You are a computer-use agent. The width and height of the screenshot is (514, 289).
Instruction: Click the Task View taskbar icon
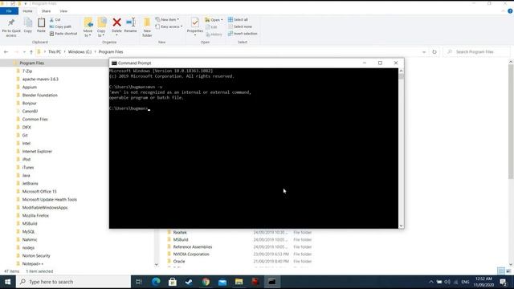coord(139,282)
